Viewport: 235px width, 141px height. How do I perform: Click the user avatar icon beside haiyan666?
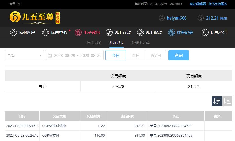162,18
